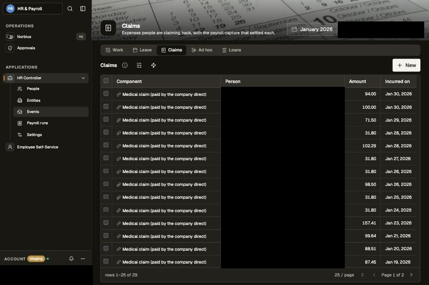Viewport: 429px width, 285px height.
Task: Click the Norbius keyboard shortcut badge
Action: click(81, 36)
